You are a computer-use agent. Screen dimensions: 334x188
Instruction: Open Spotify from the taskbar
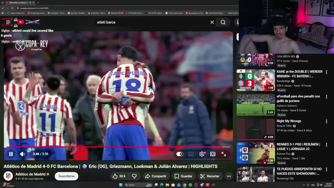click(x=190, y=185)
